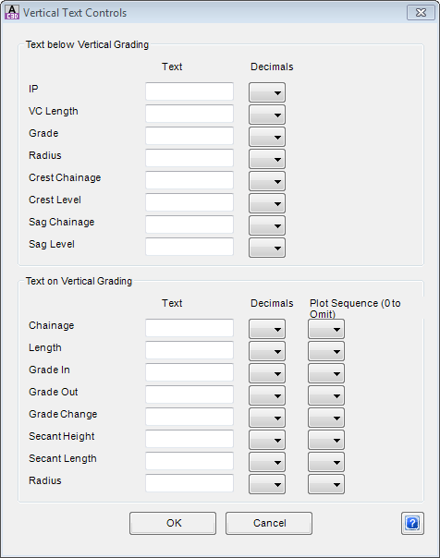Image resolution: width=440 pixels, height=558 pixels.
Task: Open the Sag Level decimals dropdown
Action: point(267,248)
